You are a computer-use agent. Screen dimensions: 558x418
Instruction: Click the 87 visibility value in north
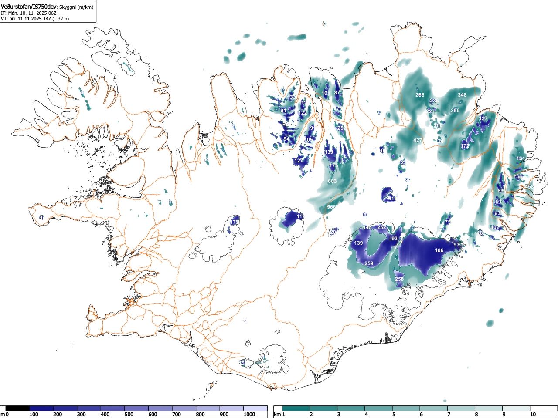(x=337, y=93)
